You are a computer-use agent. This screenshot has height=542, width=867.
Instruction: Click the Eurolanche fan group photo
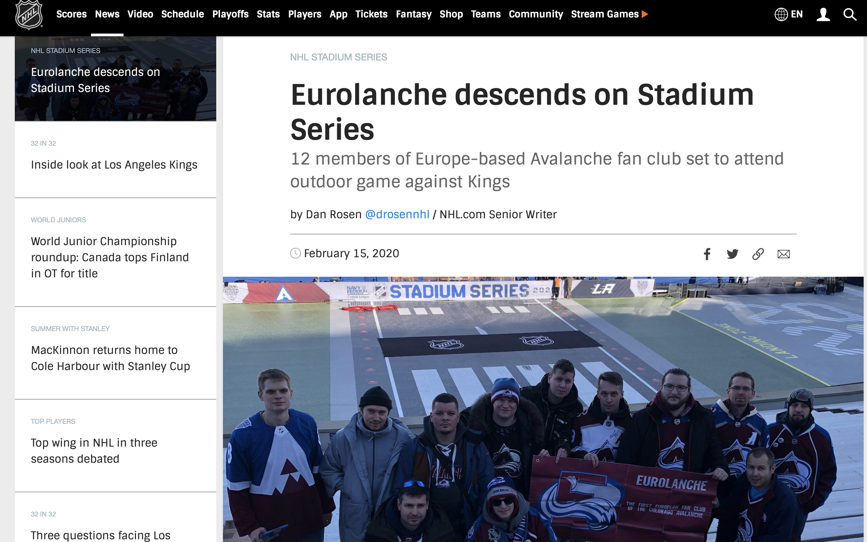543,409
